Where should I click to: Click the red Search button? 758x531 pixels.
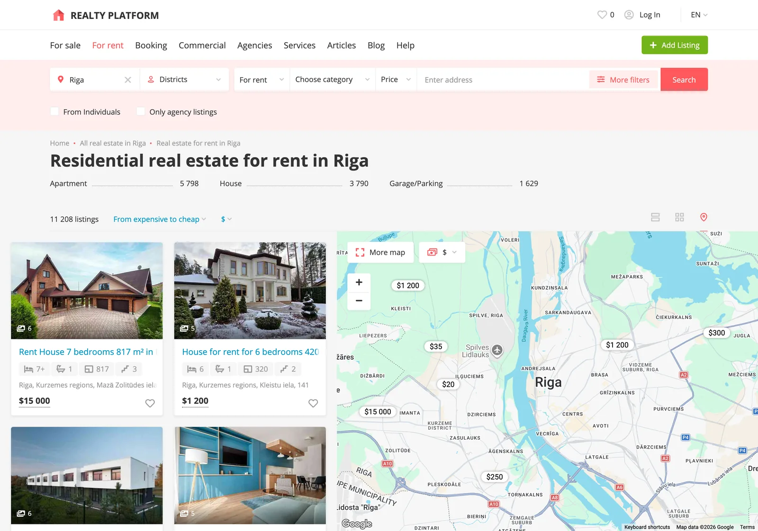(x=684, y=80)
